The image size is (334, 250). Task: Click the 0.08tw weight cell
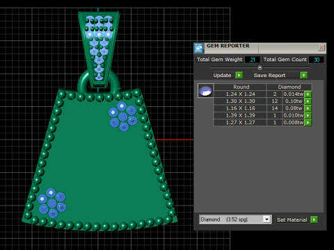click(x=293, y=108)
